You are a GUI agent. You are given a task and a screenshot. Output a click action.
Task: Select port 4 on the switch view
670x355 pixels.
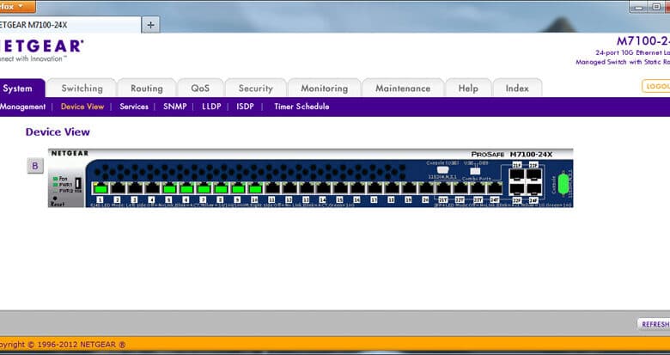point(152,187)
